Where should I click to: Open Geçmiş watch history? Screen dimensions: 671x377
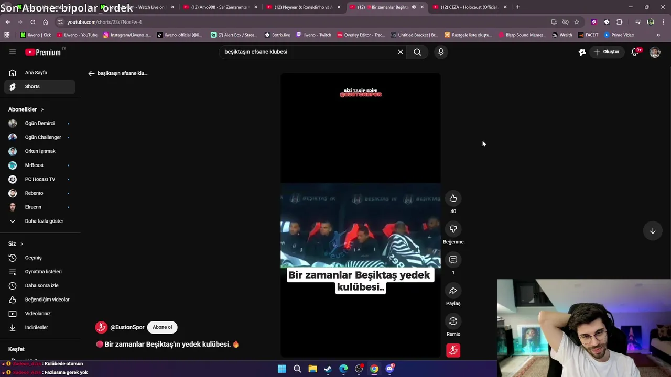click(x=40, y=258)
